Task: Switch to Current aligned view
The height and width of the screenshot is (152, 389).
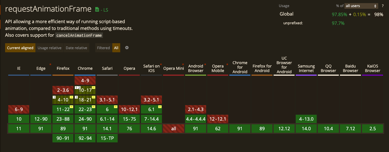Action: point(20,48)
